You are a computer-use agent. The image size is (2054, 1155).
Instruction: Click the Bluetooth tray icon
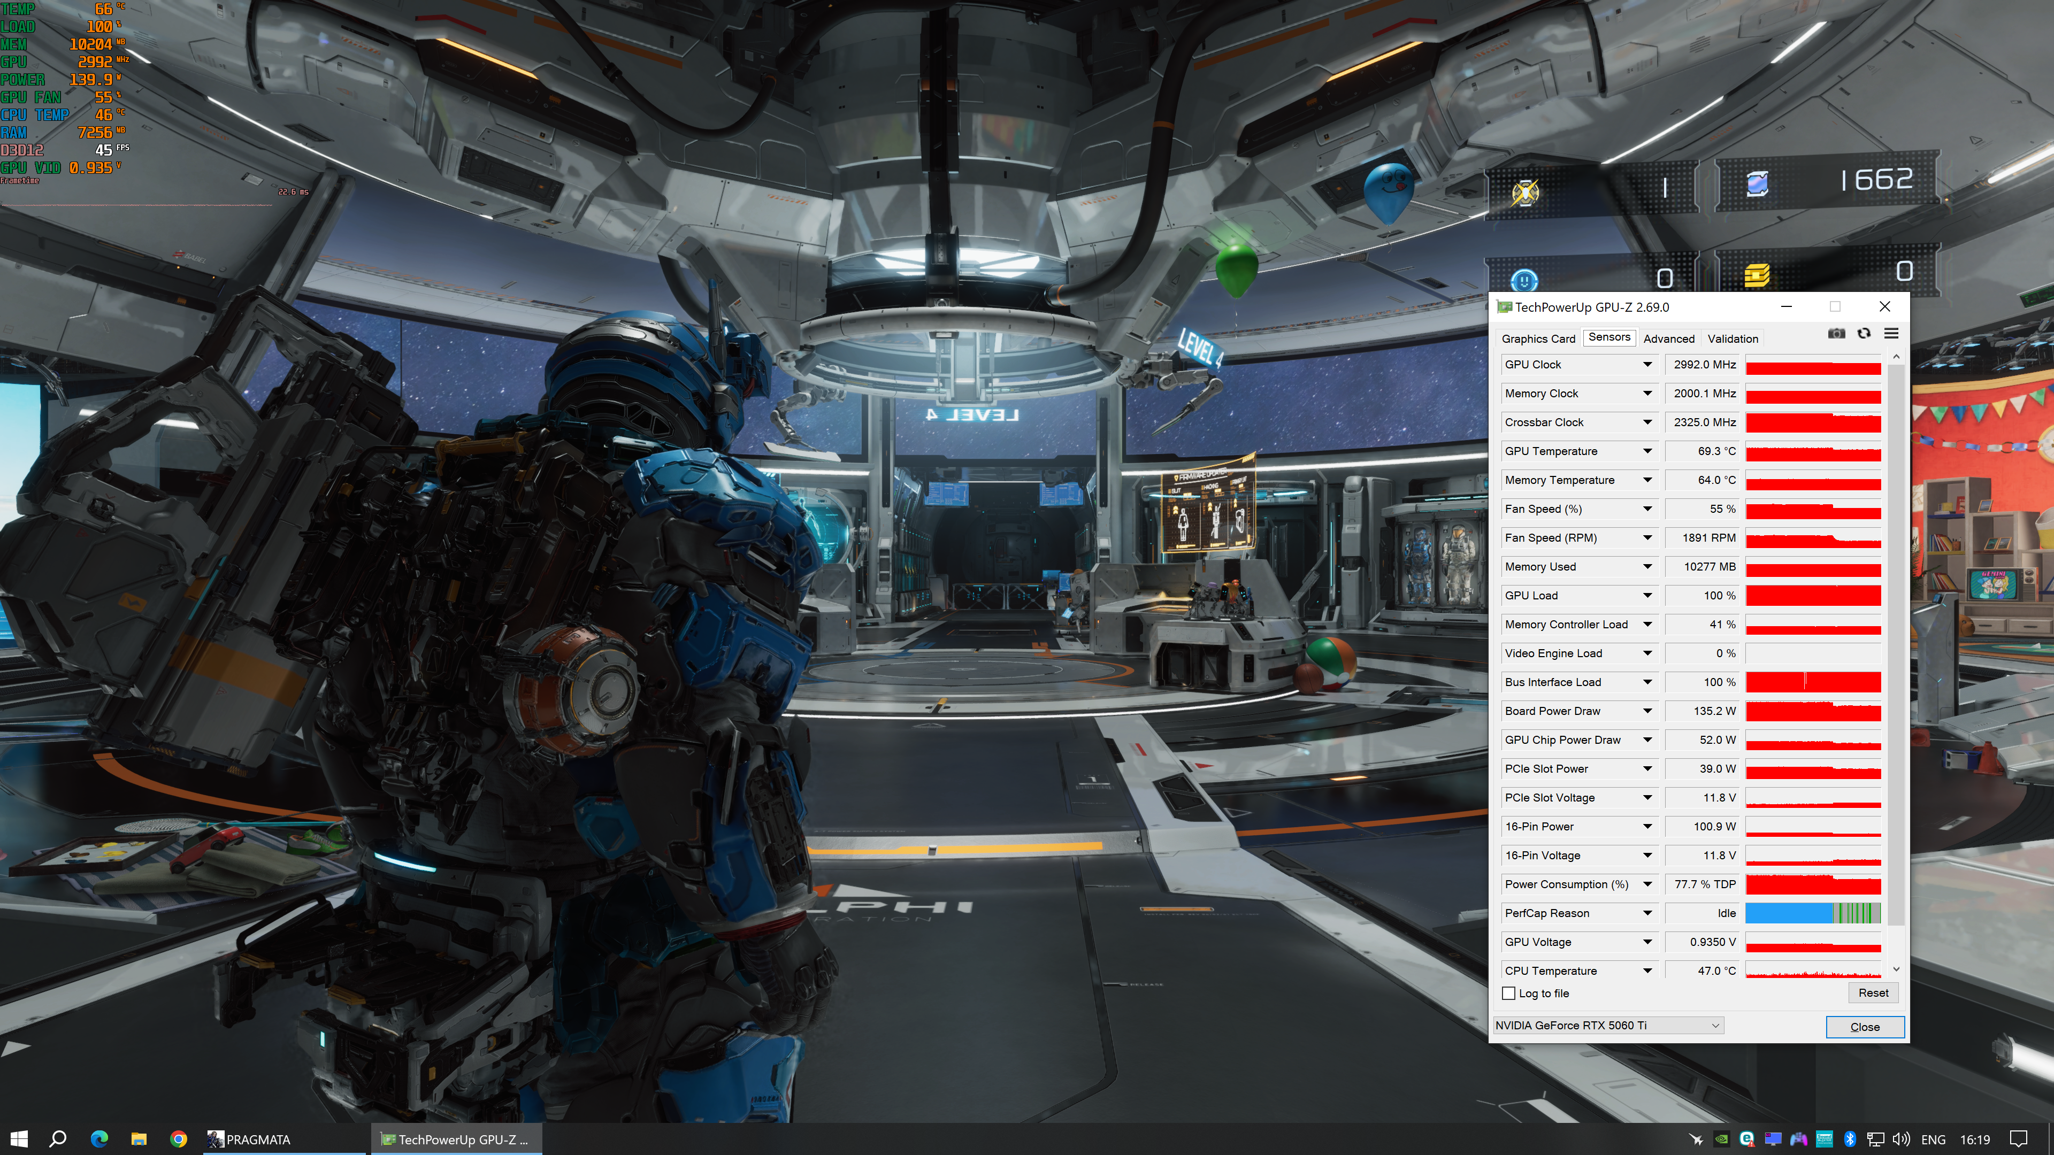tap(1850, 1139)
